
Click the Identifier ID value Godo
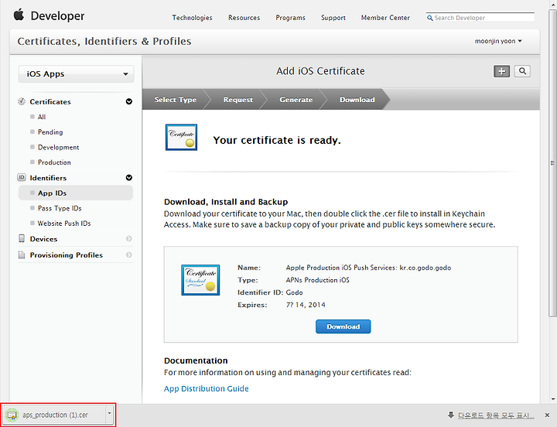(294, 292)
